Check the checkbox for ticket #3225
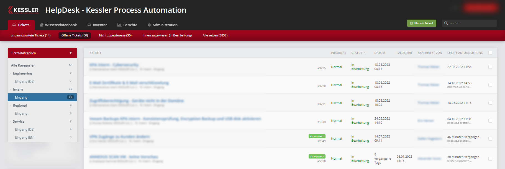The width and height of the screenshot is (505, 169). (x=490, y=67)
